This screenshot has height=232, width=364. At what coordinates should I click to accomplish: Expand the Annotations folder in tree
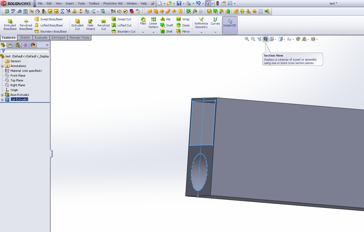[x=2, y=66]
